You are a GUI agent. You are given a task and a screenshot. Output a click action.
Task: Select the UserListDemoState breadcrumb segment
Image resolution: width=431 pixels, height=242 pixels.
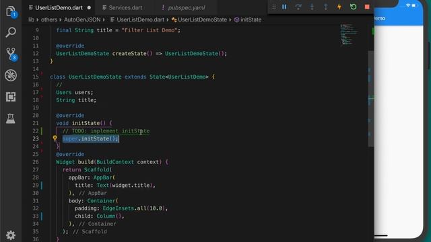pyautogui.click(x=199, y=19)
